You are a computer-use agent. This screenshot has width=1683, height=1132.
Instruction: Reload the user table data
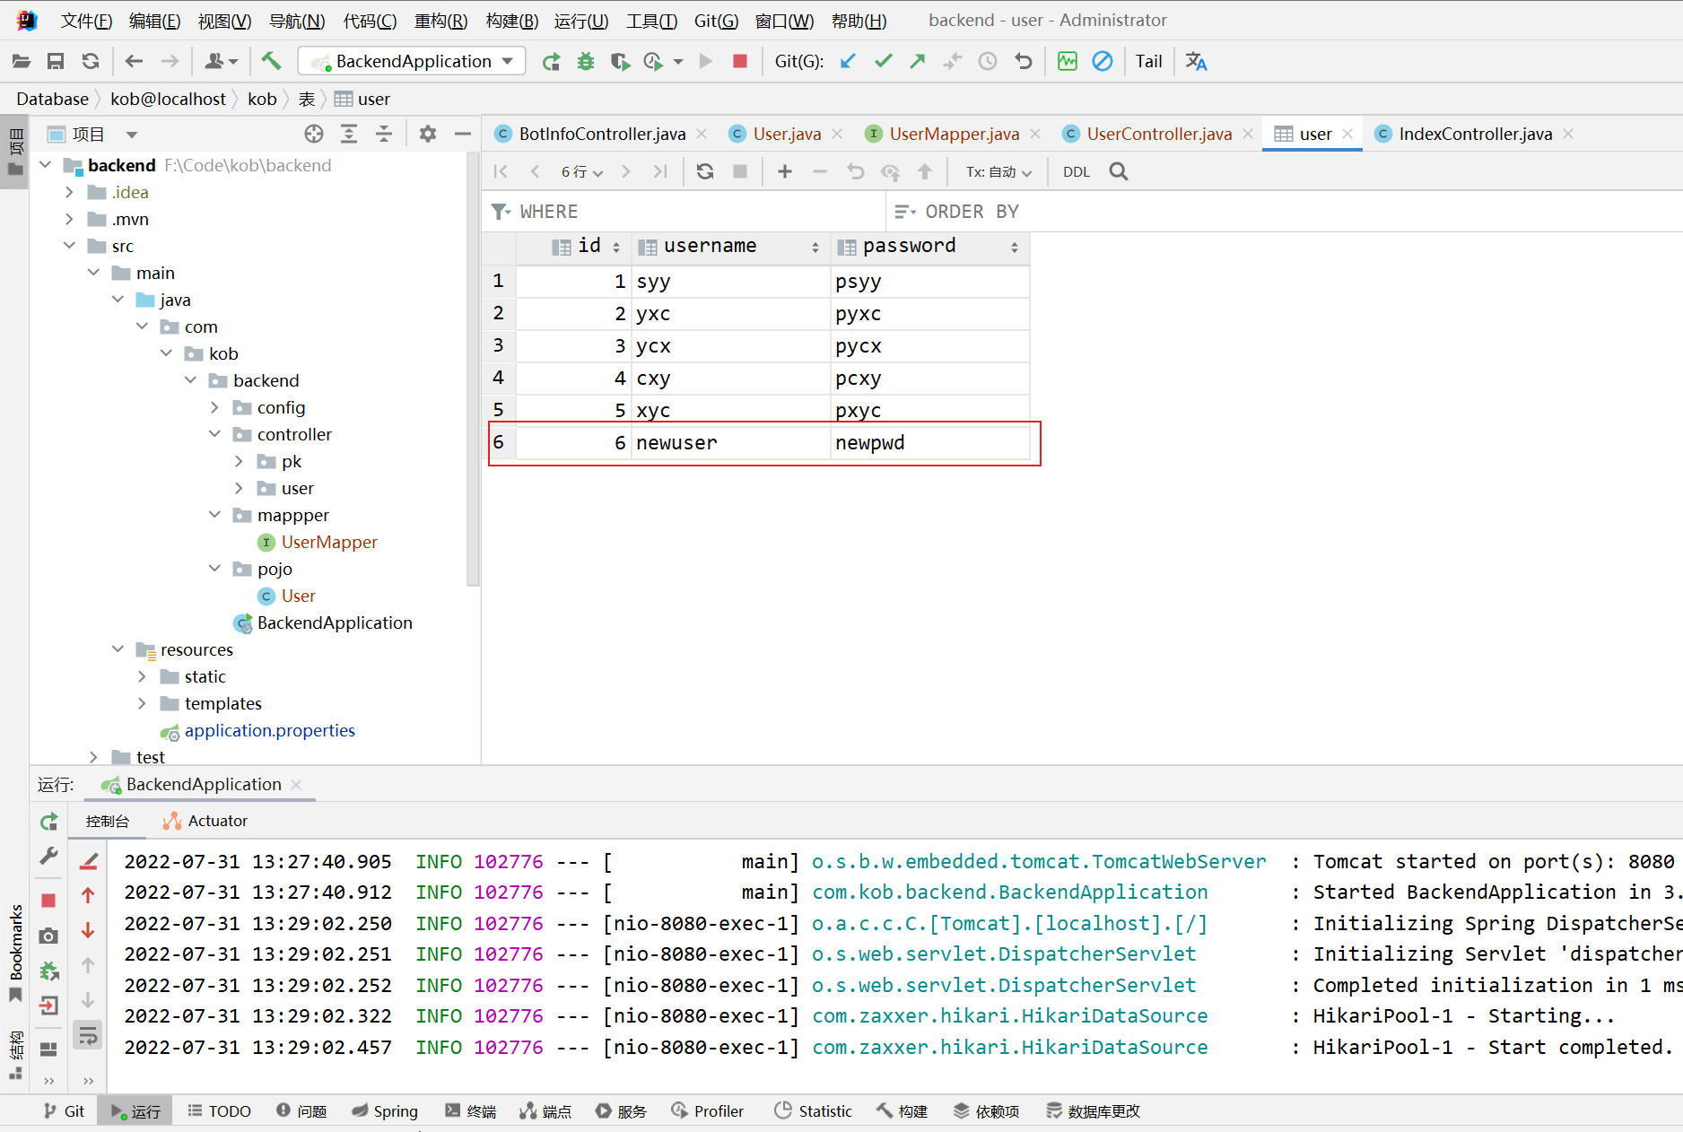705,171
